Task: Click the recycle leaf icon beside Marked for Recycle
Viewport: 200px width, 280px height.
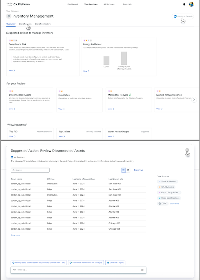Action: click(x=130, y=95)
